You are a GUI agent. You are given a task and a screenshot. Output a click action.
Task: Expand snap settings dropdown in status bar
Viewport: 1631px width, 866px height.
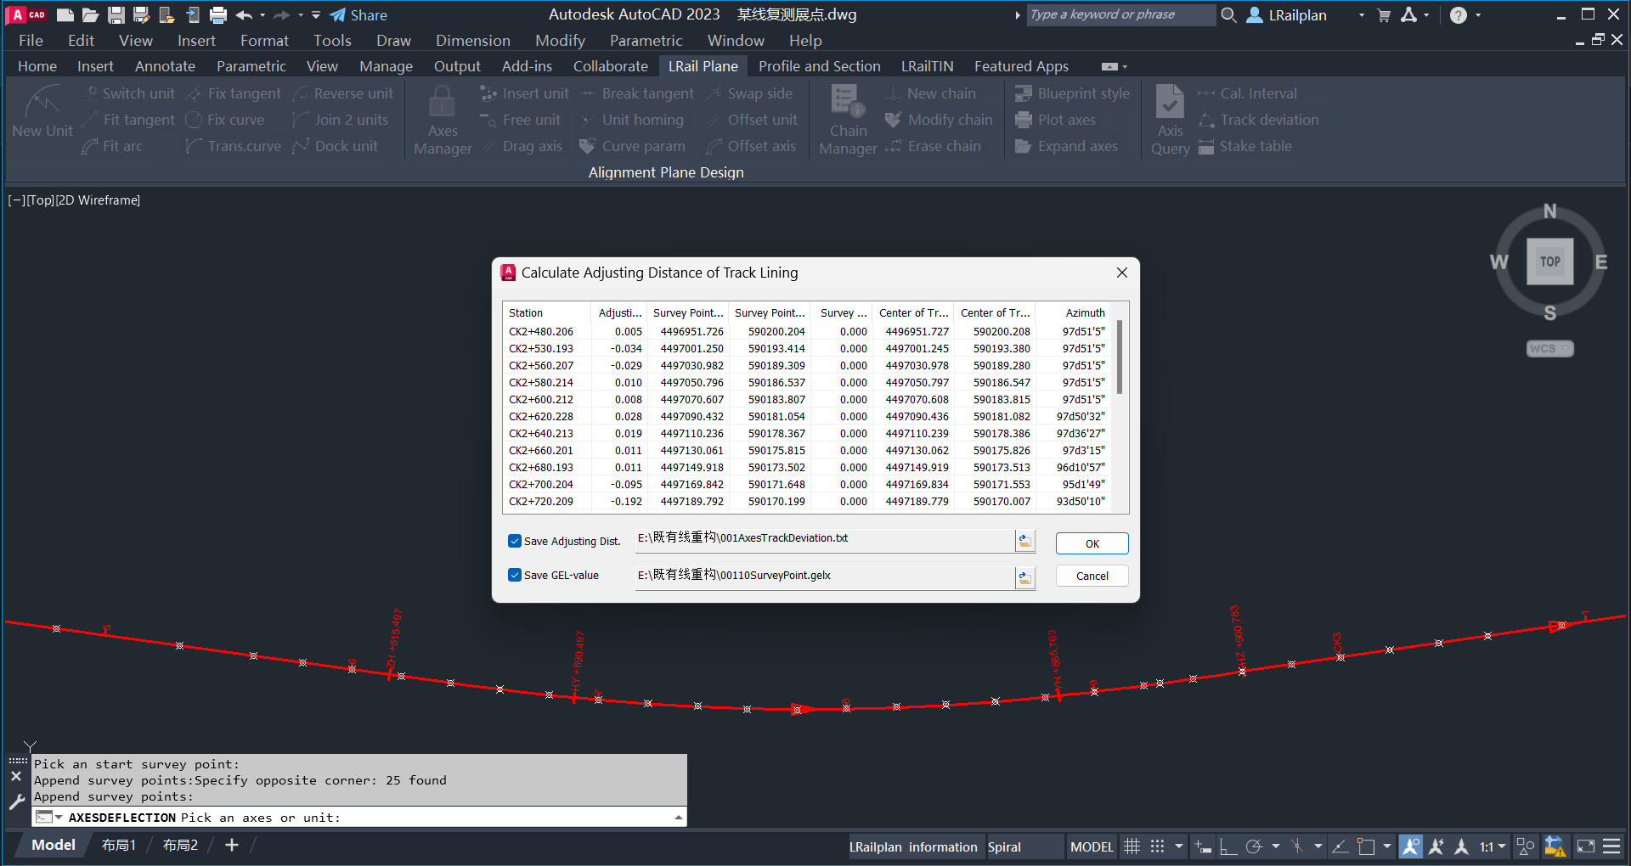pyautogui.click(x=1179, y=846)
